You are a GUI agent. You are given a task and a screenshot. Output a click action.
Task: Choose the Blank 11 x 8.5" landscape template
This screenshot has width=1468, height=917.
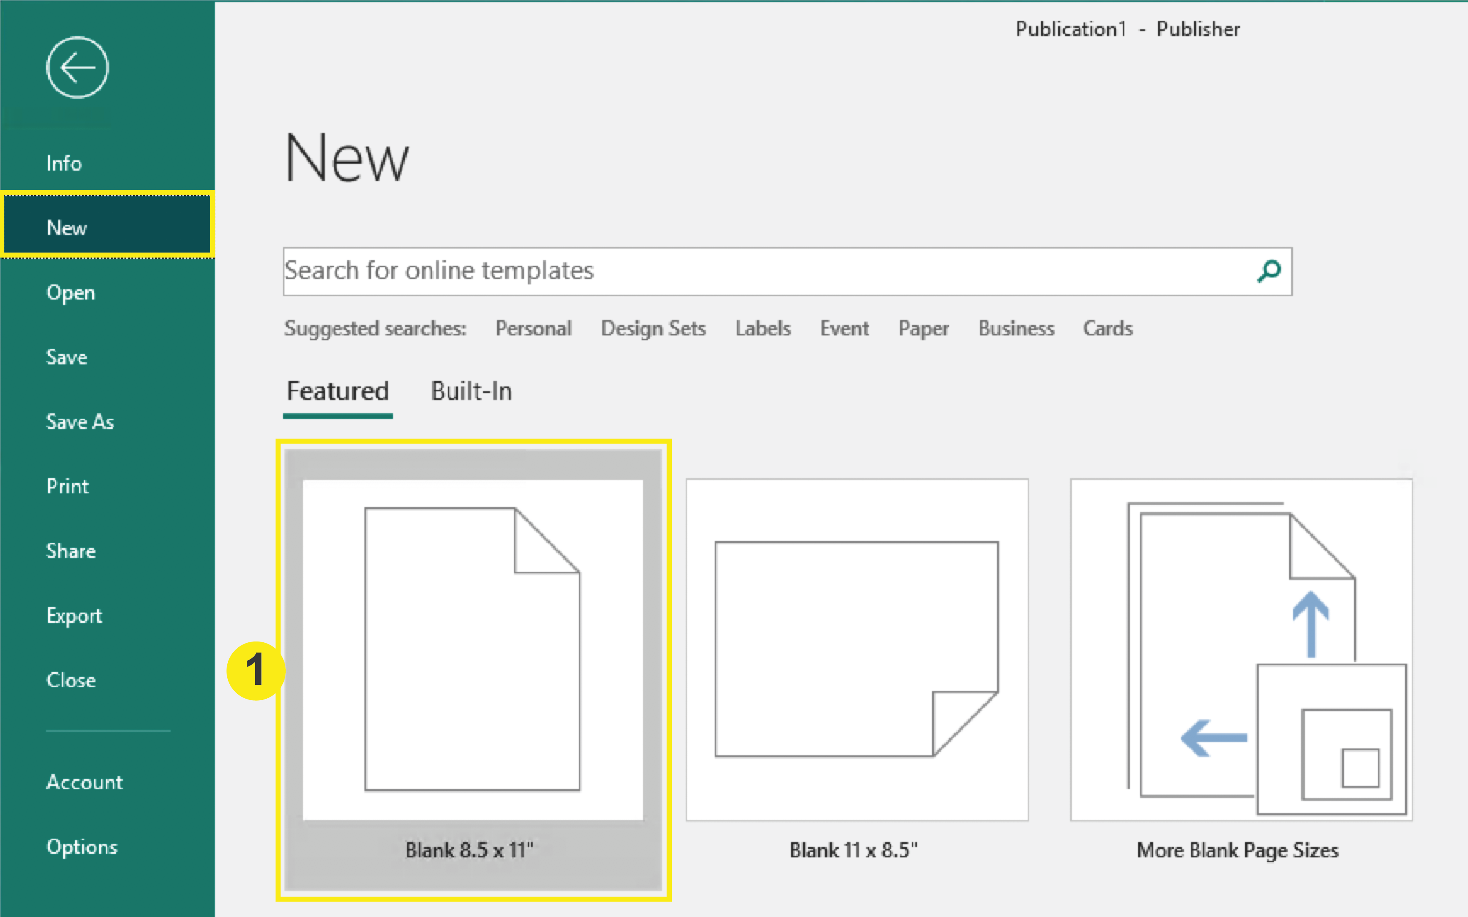pyautogui.click(x=856, y=650)
